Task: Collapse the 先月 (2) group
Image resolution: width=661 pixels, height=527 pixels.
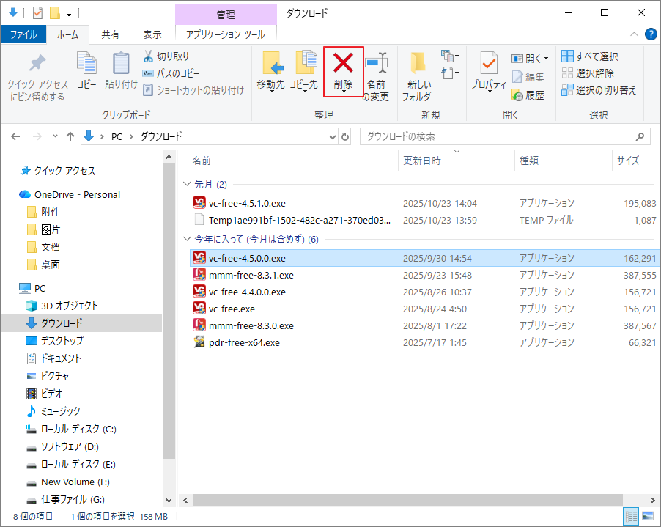Action: coord(187,184)
